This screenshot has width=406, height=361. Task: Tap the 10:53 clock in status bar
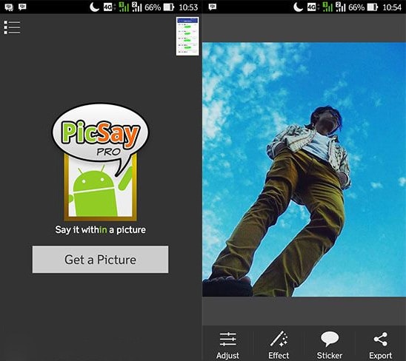[188, 7]
